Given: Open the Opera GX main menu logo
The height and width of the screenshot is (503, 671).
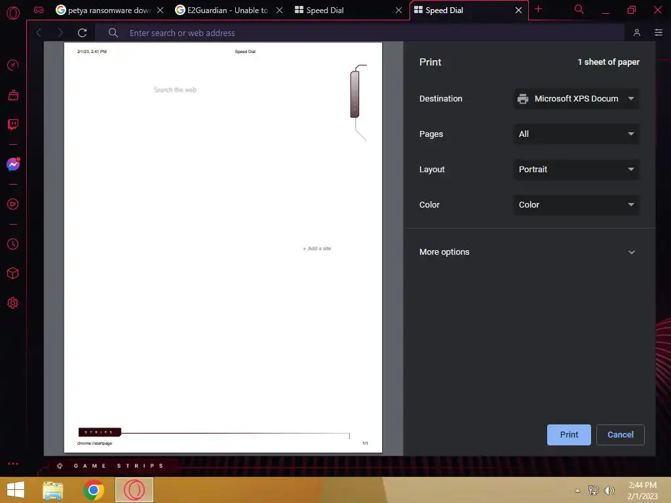Looking at the screenshot, I should [x=13, y=13].
